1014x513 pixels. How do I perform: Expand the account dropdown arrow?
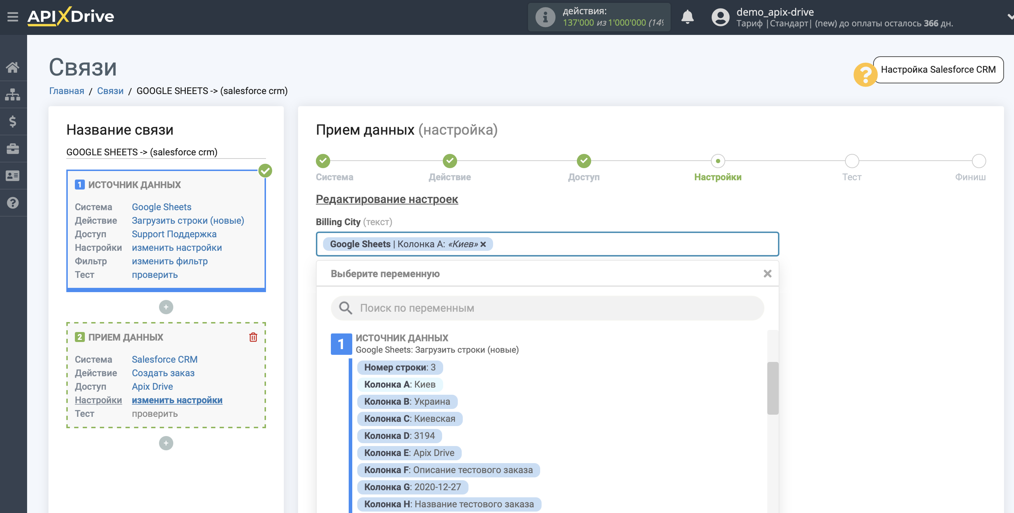(x=1010, y=17)
